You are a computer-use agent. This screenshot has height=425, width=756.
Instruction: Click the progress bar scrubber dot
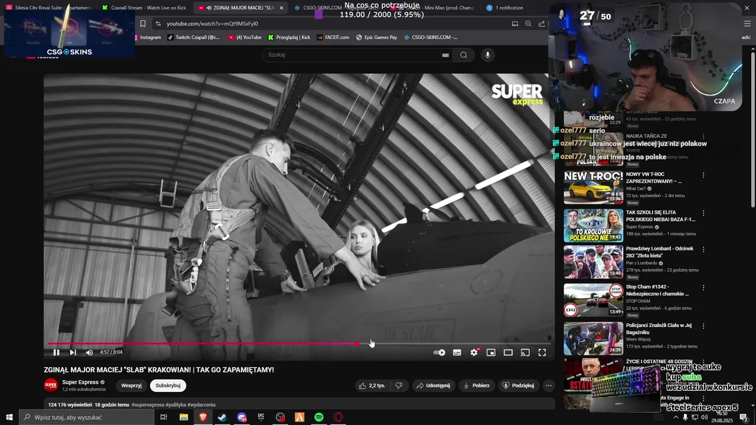point(357,344)
